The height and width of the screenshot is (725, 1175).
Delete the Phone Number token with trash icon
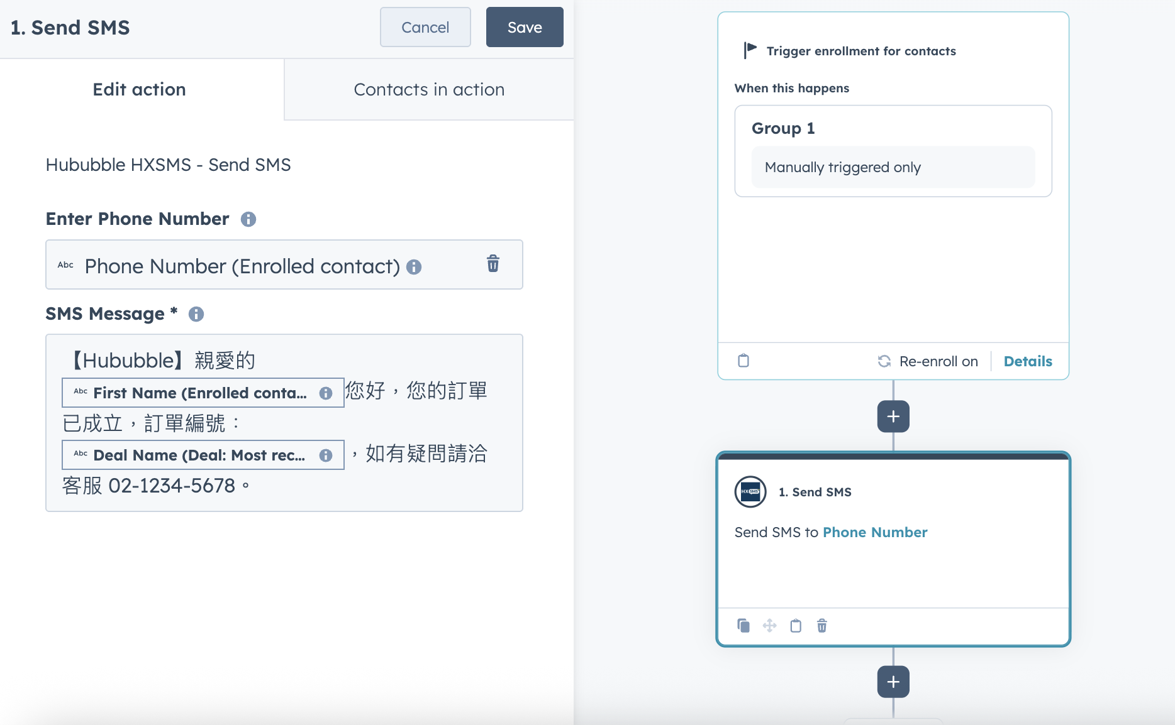click(493, 264)
